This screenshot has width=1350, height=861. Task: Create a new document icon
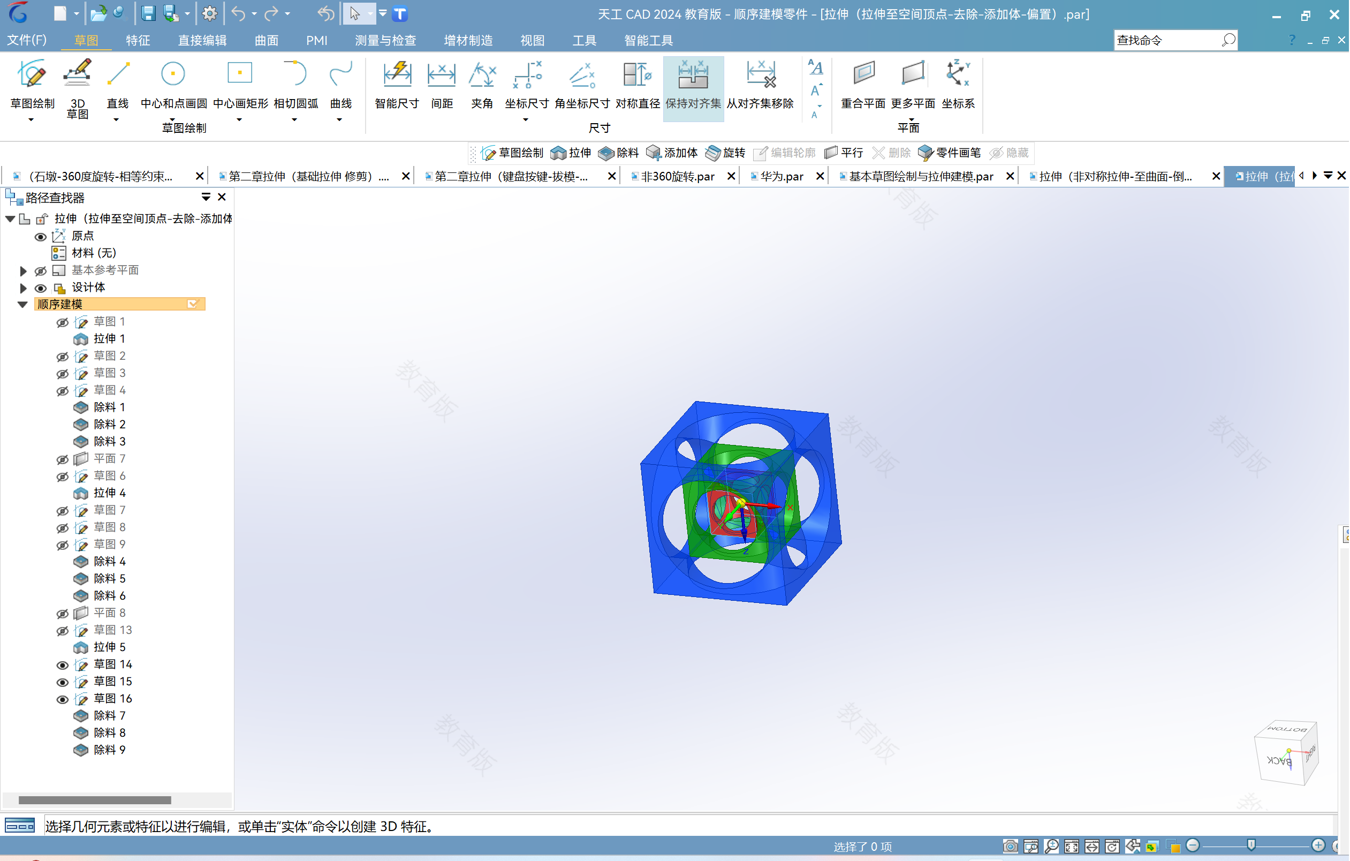60,13
